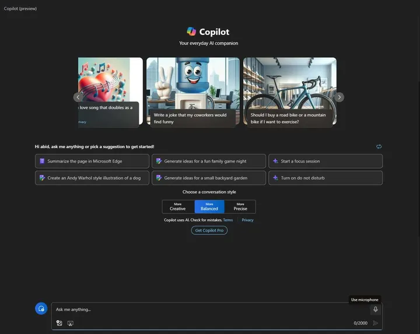The image size is (420, 334).
Task: Show next carousel card with right arrow
Action: pos(339,97)
